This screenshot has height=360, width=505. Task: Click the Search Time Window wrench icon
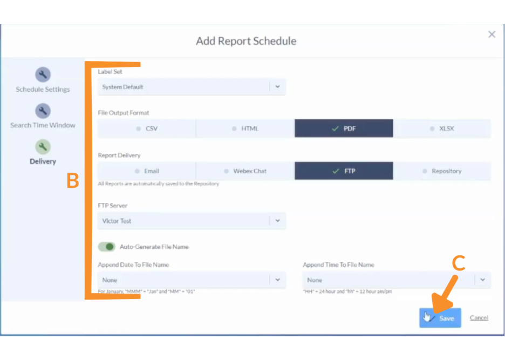tap(43, 111)
